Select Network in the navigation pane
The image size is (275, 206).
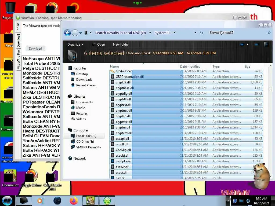(x=79, y=158)
